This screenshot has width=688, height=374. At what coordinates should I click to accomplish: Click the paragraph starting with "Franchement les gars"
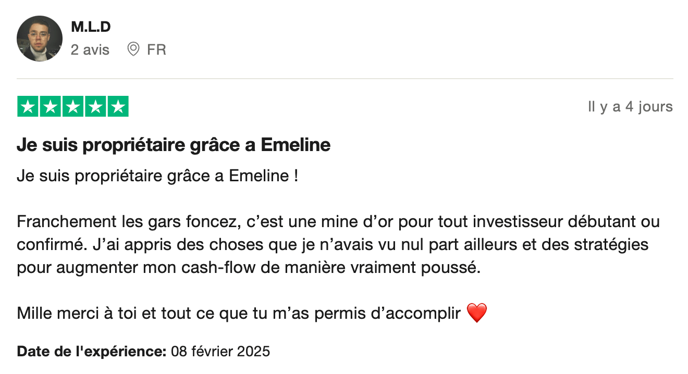pyautogui.click(x=338, y=245)
